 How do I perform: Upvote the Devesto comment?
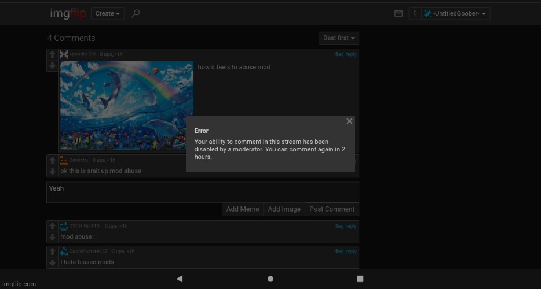(52, 161)
